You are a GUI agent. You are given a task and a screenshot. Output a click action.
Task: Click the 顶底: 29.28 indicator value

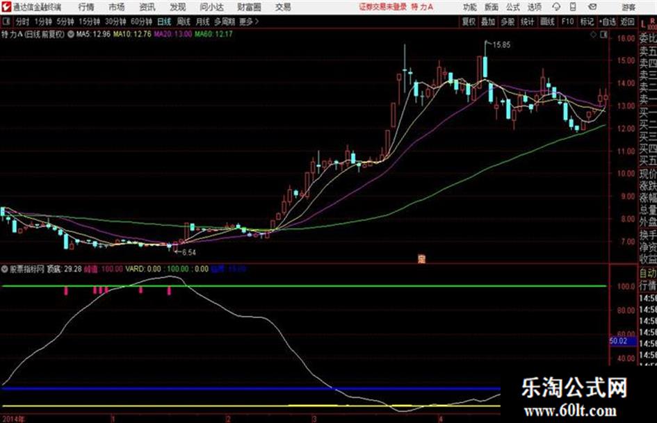click(64, 269)
